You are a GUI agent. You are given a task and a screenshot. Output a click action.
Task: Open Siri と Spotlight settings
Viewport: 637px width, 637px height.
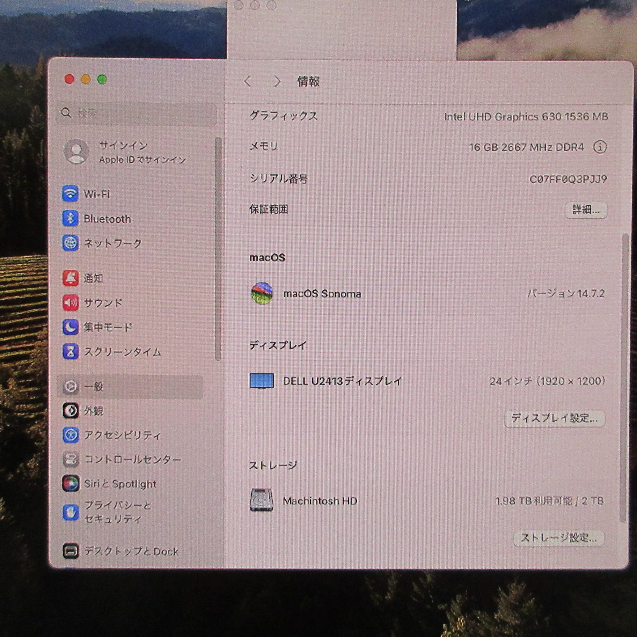(x=119, y=484)
